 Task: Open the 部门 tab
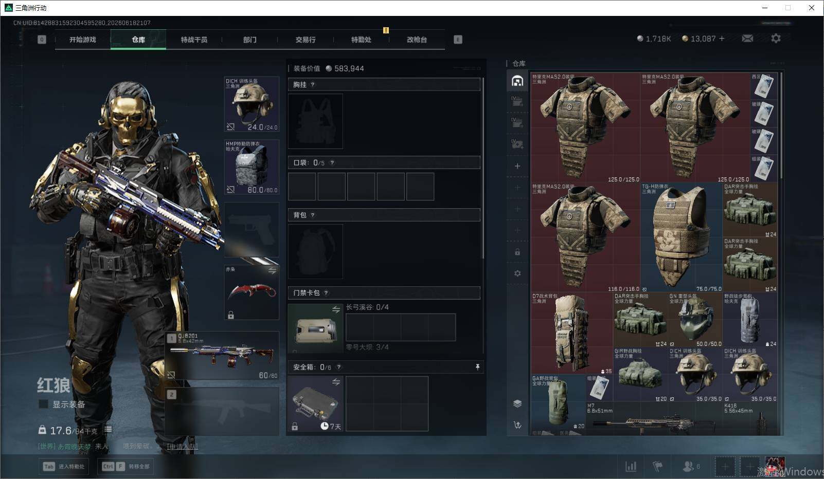click(x=250, y=40)
